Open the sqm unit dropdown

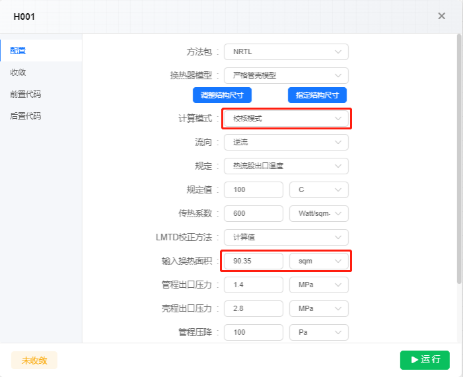click(x=319, y=261)
